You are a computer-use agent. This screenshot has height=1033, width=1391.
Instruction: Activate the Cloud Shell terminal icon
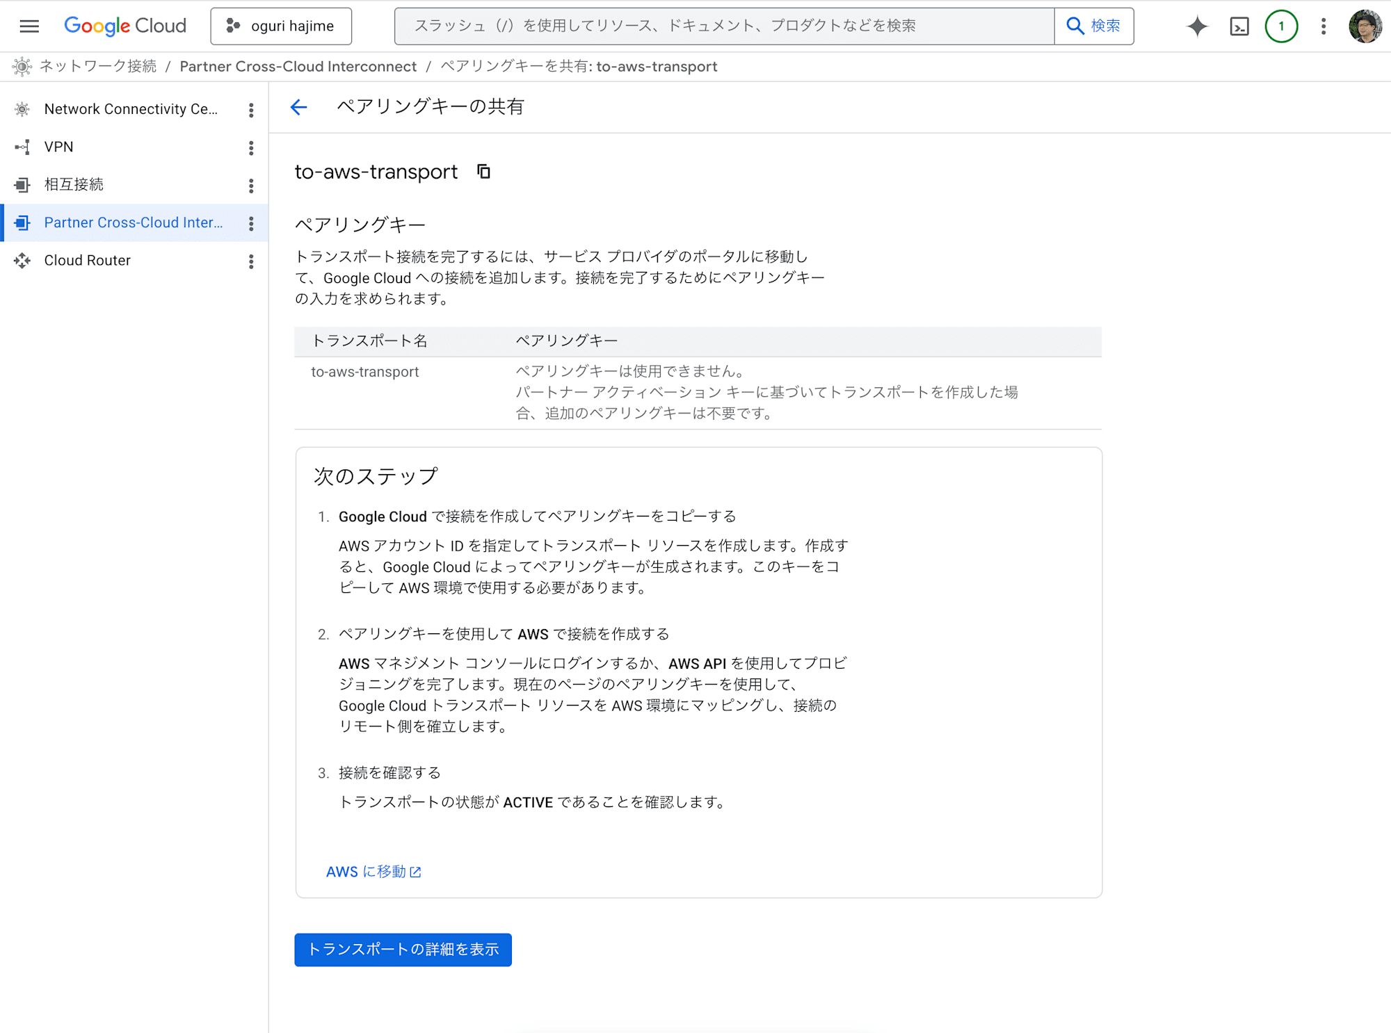point(1239,26)
